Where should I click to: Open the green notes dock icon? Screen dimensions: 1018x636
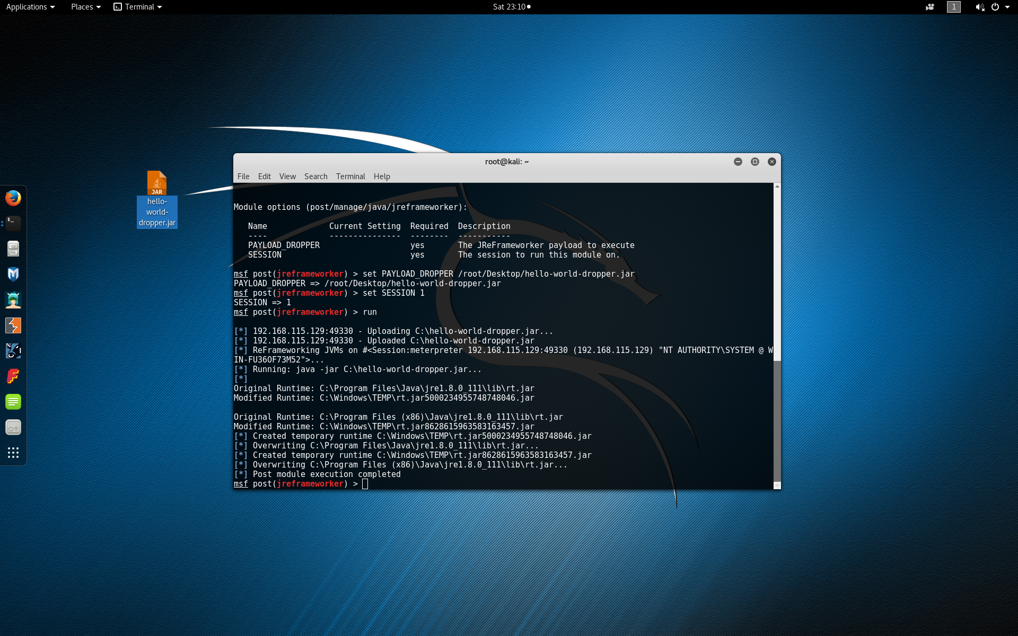coord(13,401)
